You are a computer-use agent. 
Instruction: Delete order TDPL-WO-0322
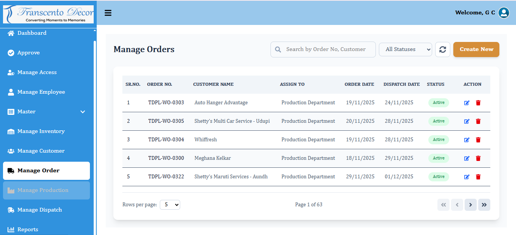[x=478, y=177]
